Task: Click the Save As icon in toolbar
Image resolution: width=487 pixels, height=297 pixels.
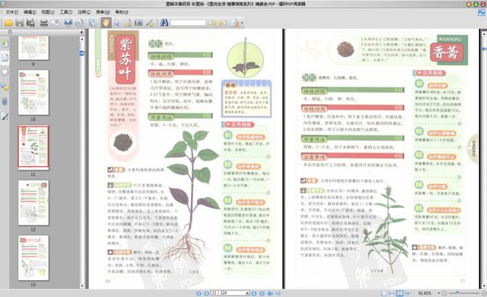Action: coord(31,23)
